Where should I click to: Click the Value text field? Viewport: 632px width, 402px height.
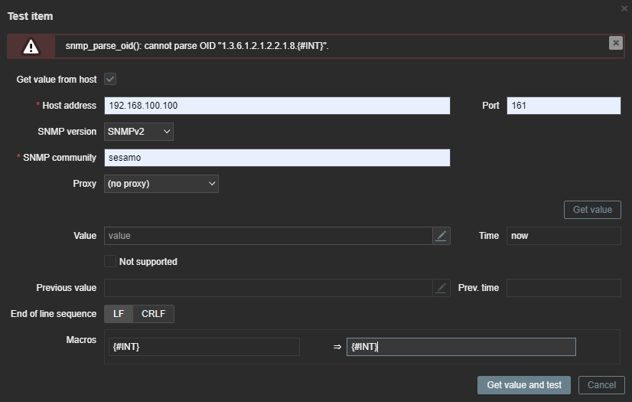(268, 236)
